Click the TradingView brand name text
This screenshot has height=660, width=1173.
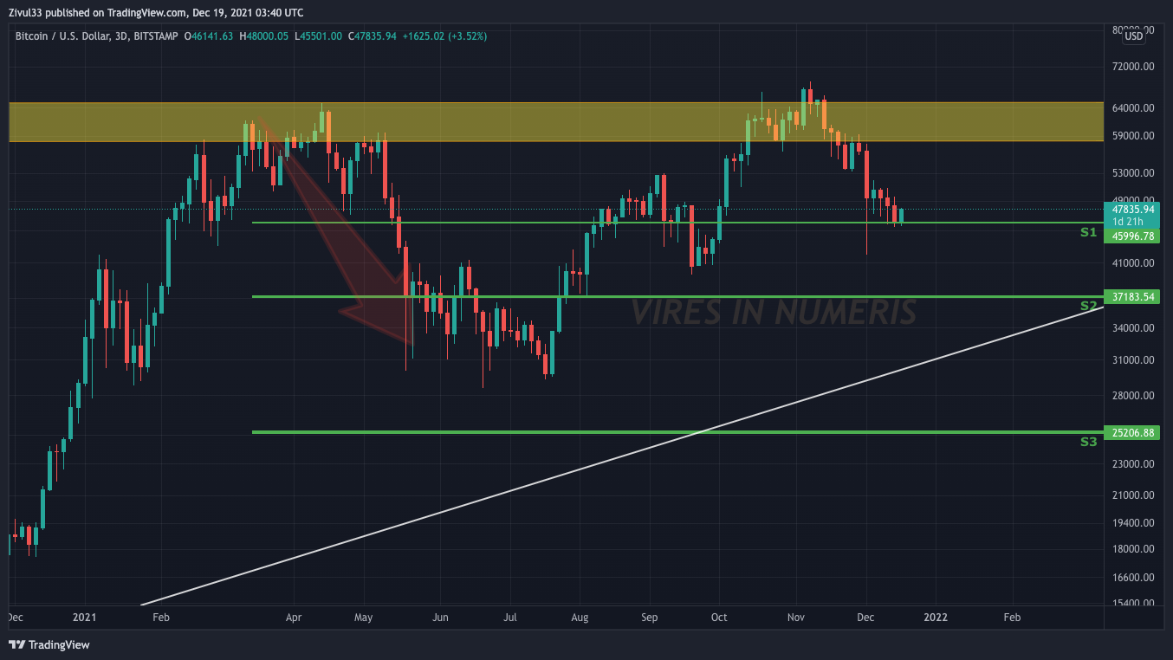coord(59,644)
